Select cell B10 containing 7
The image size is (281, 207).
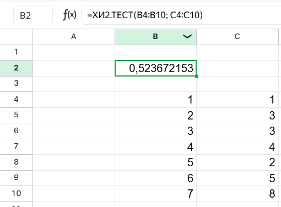155,194
